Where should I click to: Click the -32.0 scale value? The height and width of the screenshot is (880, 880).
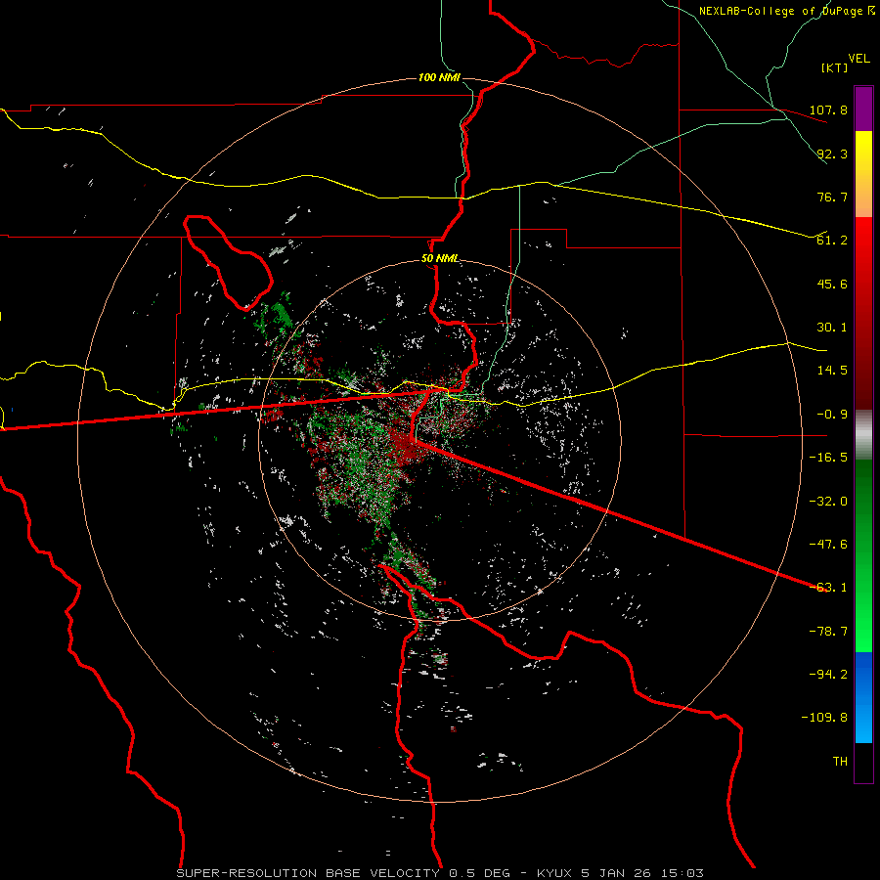pyautogui.click(x=828, y=502)
